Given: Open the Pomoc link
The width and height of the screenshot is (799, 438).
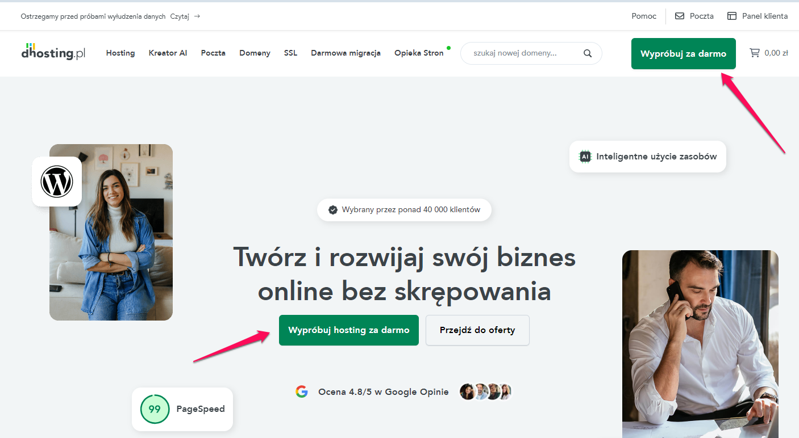Looking at the screenshot, I should [x=644, y=16].
